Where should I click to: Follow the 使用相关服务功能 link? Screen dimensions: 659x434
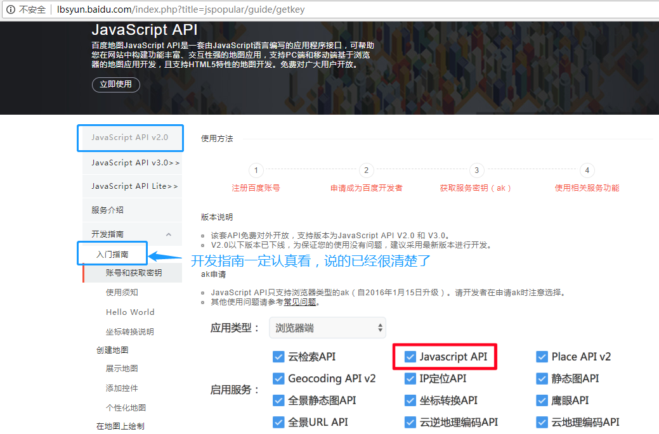[587, 188]
